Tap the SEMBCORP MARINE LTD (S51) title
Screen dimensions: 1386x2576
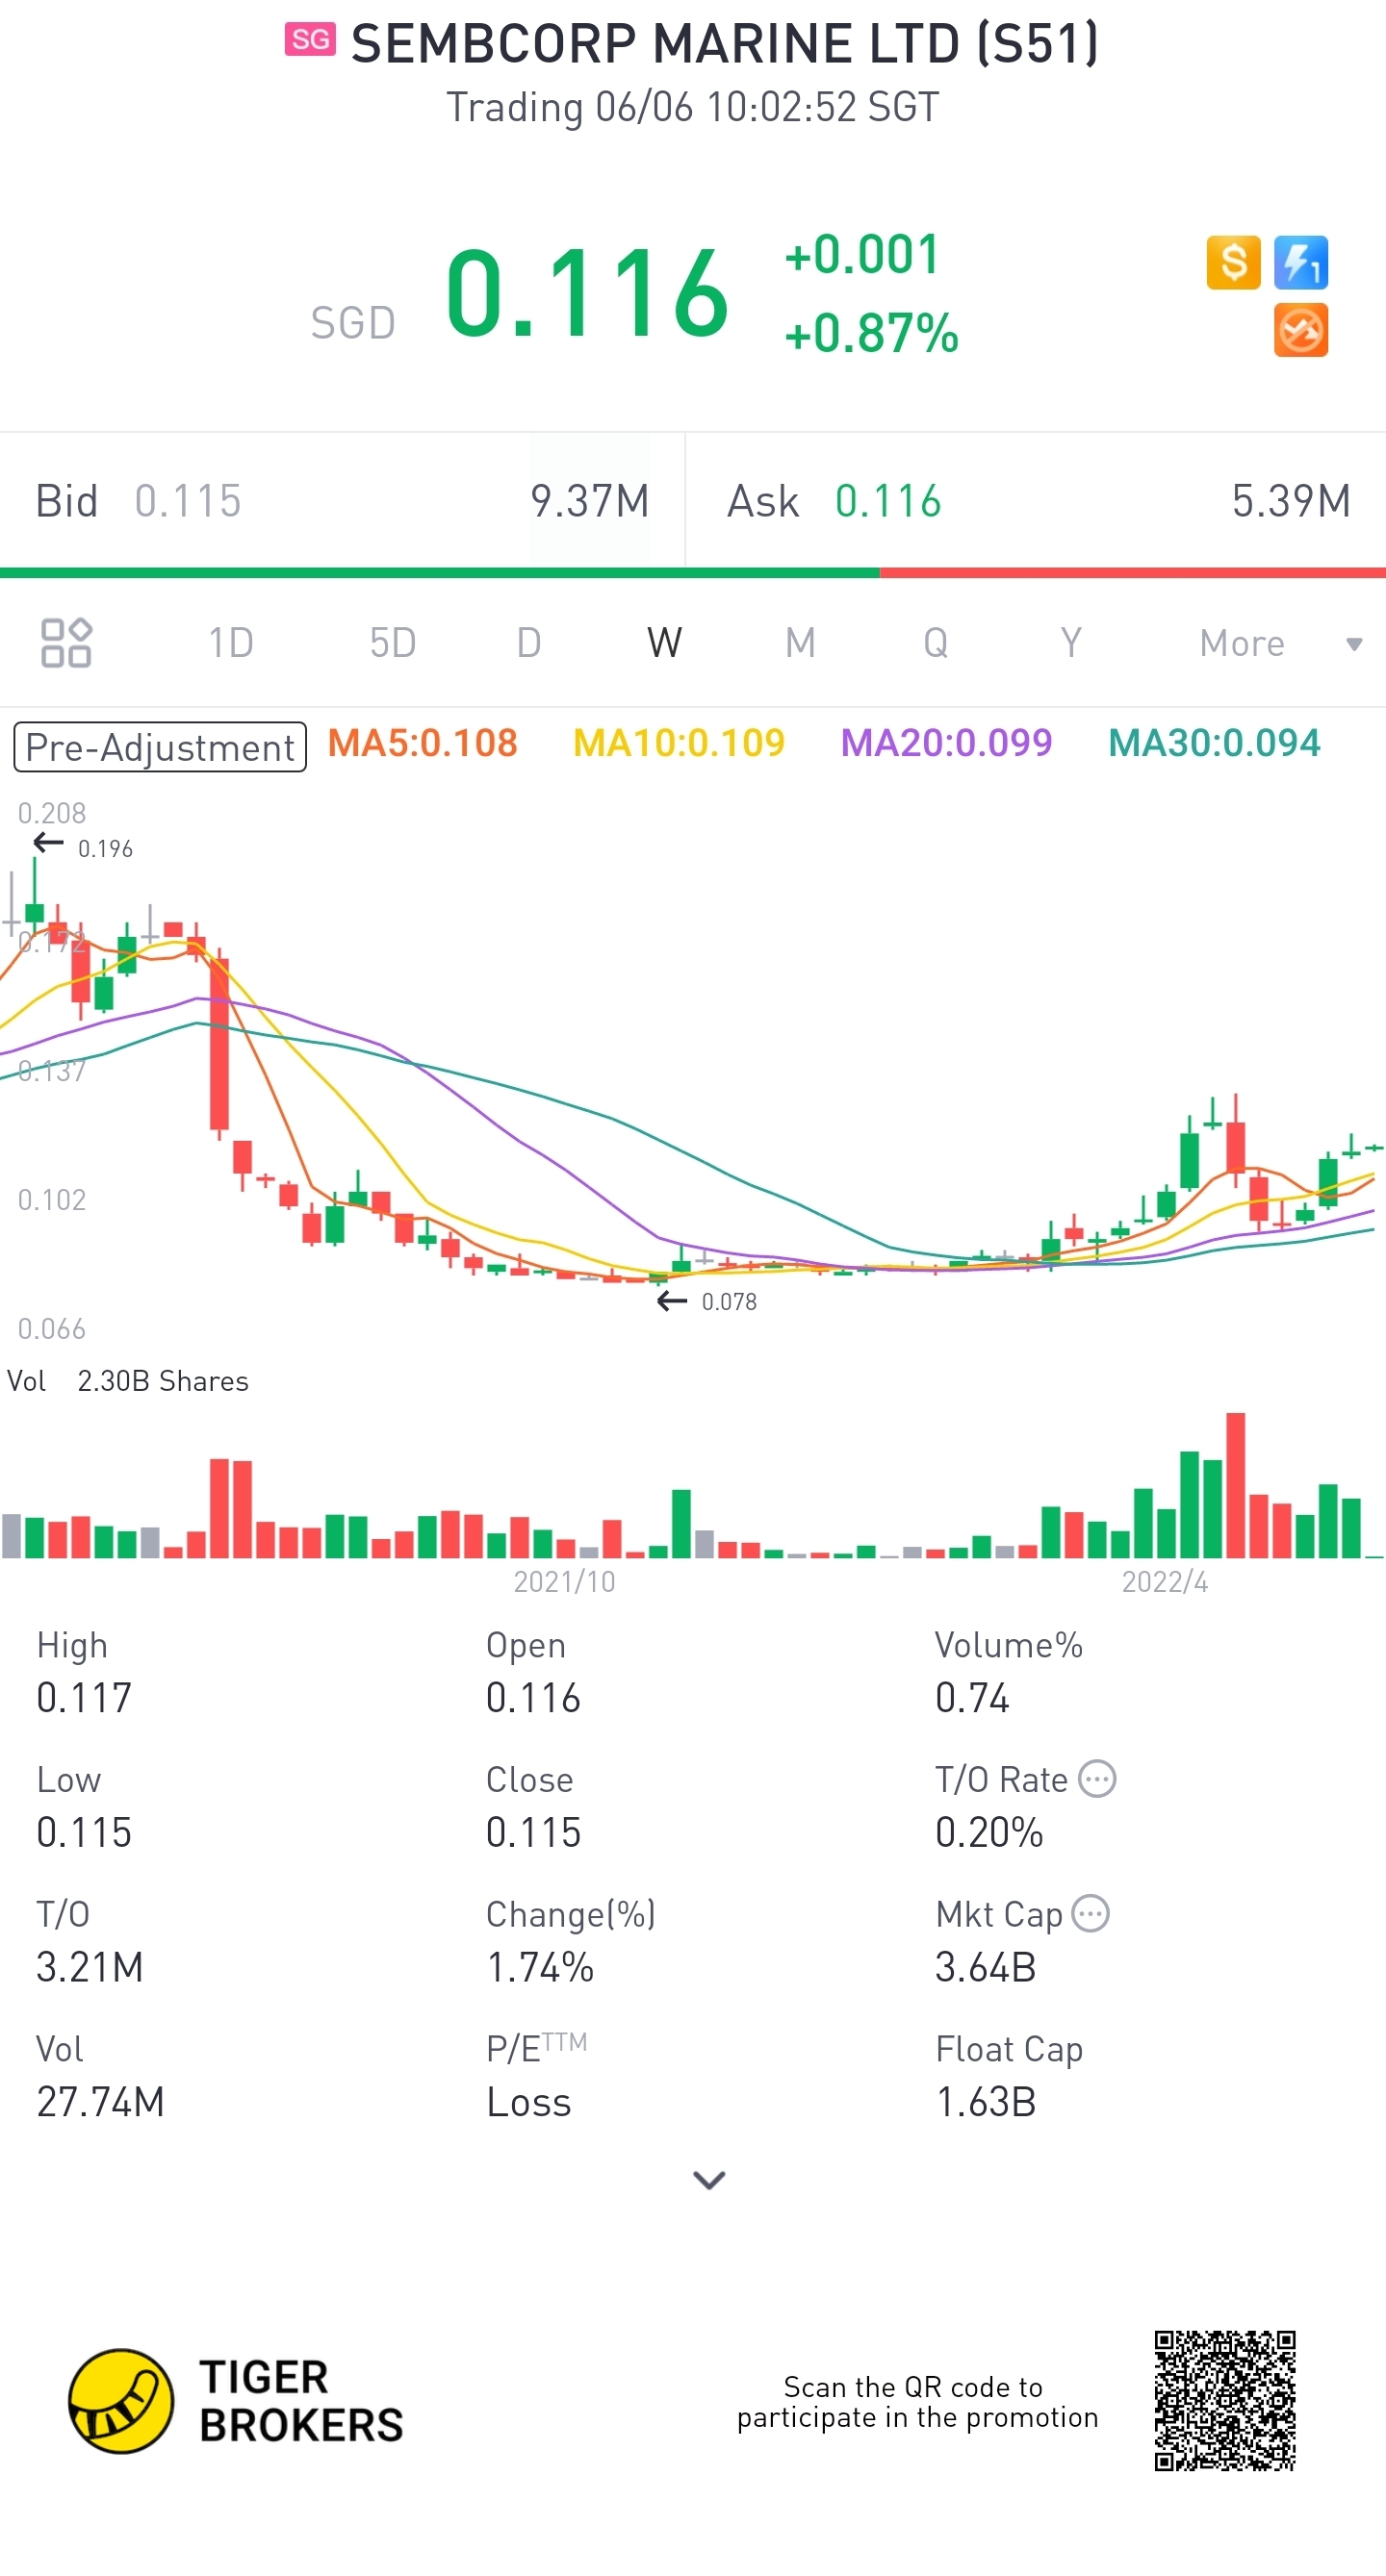coord(725,43)
